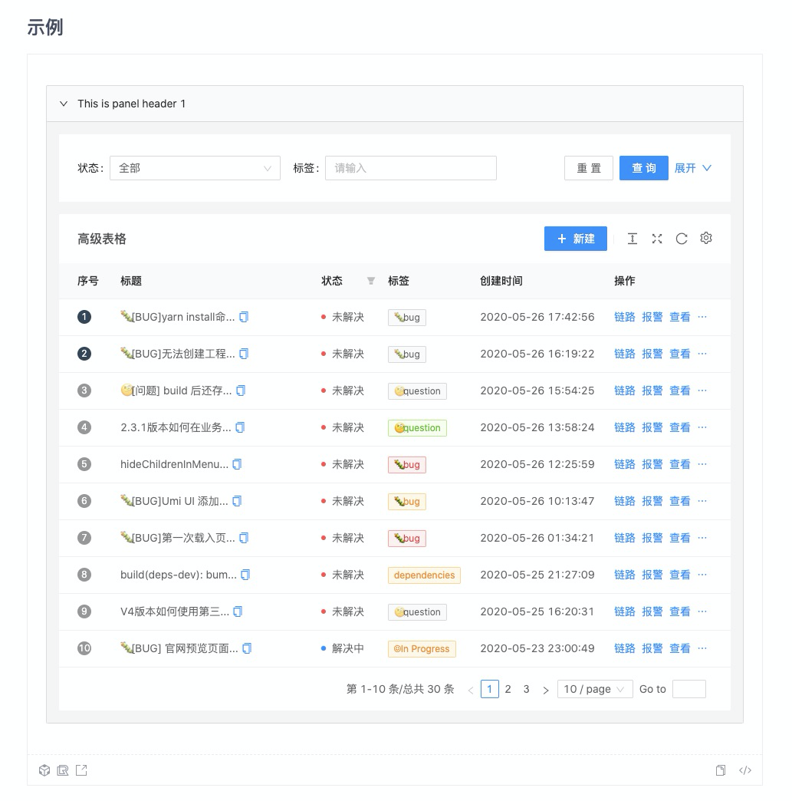Open more actions for row 8
The width and height of the screenshot is (792, 801).
702,574
